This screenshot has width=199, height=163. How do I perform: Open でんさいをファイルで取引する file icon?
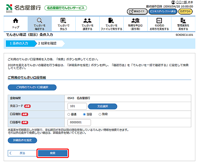coord(111,21)
